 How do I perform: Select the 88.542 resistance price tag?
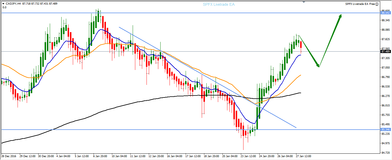pos(386,13)
